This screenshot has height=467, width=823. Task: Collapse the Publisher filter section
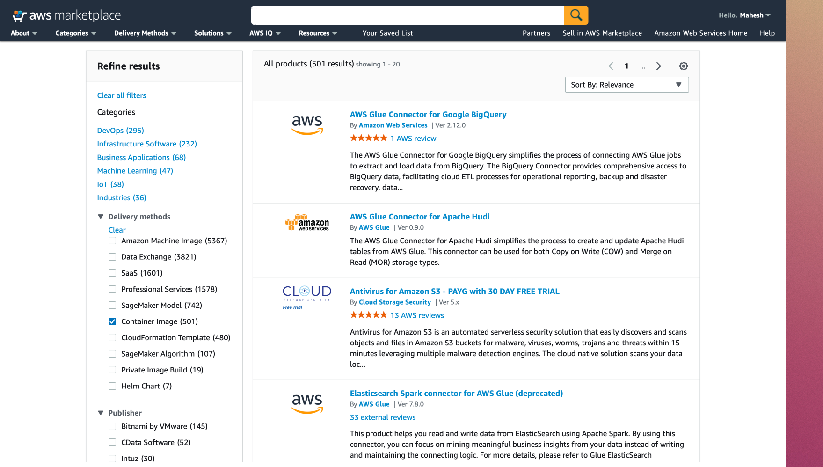click(x=101, y=413)
